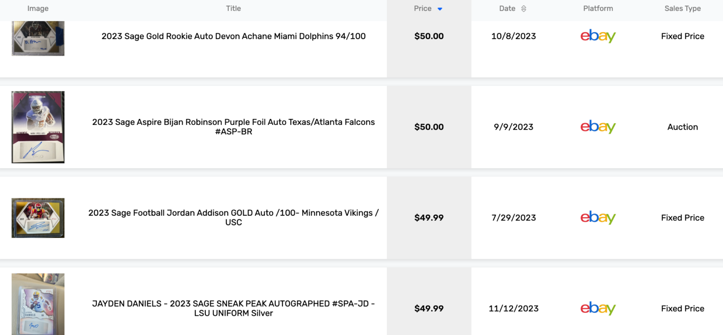Click eBay logo for Devon Achane listing
This screenshot has width=723, height=335.
[598, 36]
